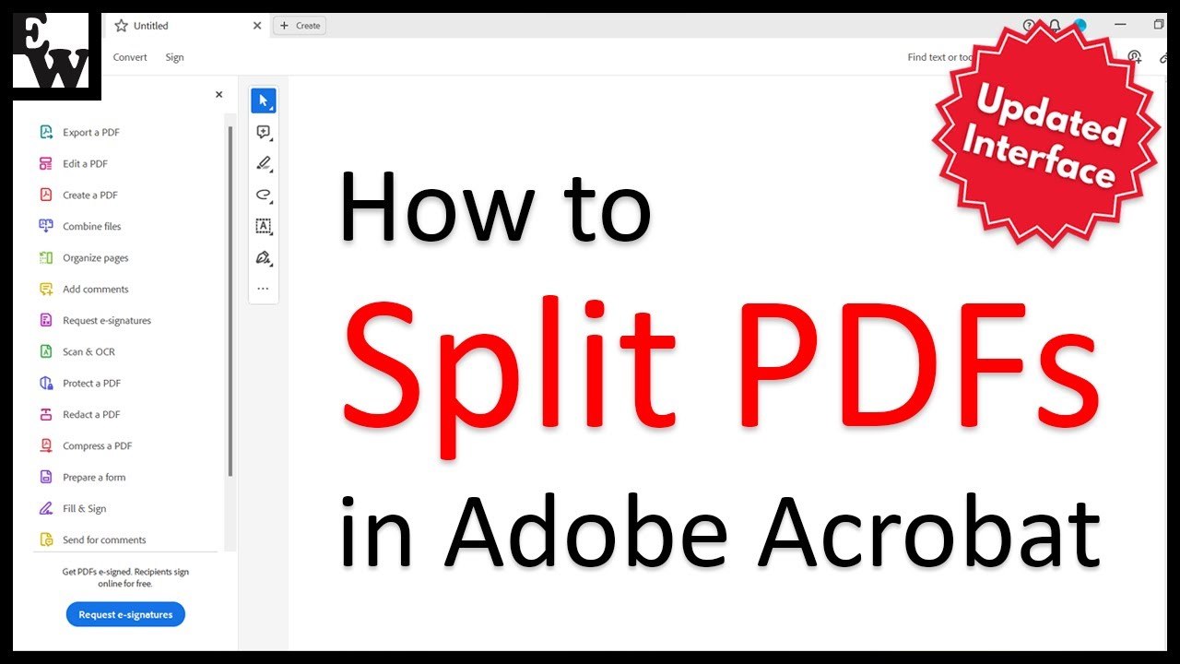This screenshot has width=1180, height=664.
Task: Select the freehand draw tool
Action: coord(264,195)
